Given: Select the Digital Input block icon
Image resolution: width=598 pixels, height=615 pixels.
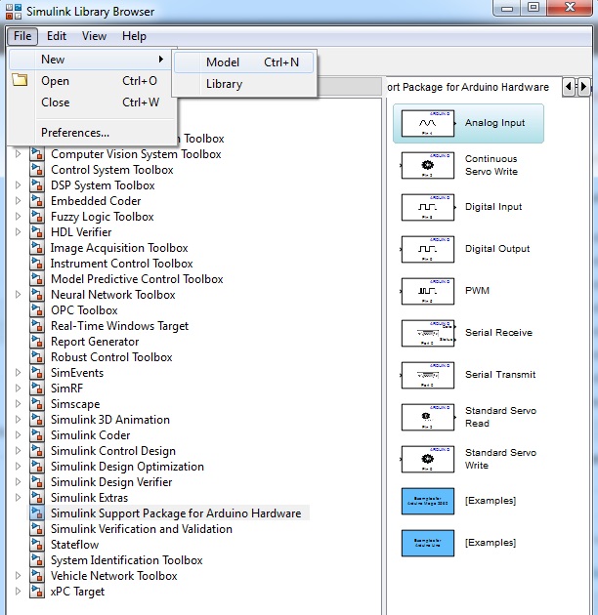Looking at the screenshot, I should pyautogui.click(x=428, y=207).
